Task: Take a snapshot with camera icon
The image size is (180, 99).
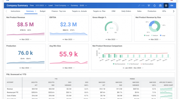Action: pyautogui.click(x=160, y=6)
